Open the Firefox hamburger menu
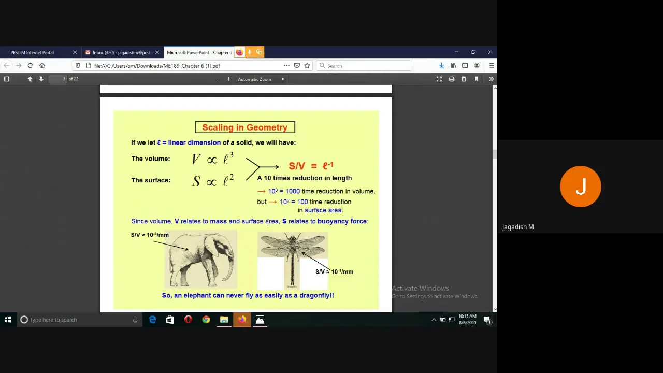This screenshot has width=663, height=373. coord(491,66)
